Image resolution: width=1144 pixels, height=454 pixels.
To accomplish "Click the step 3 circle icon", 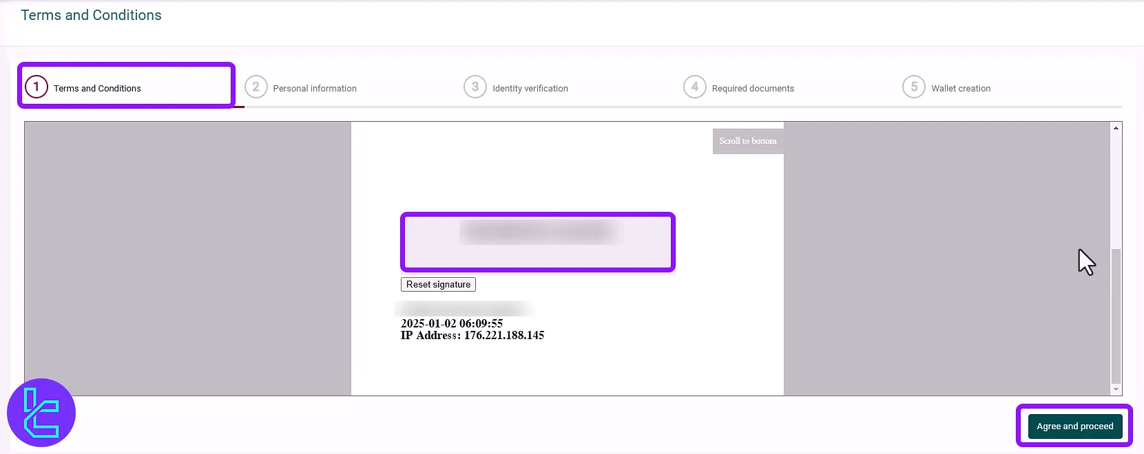I will [475, 87].
